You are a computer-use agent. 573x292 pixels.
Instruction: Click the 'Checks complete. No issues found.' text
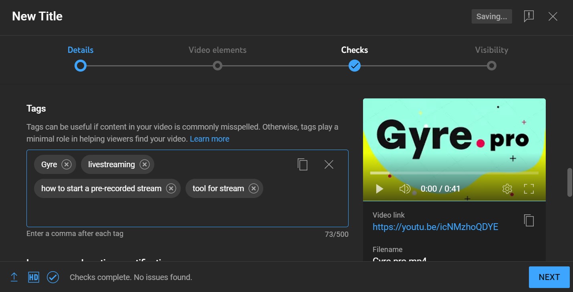point(131,277)
